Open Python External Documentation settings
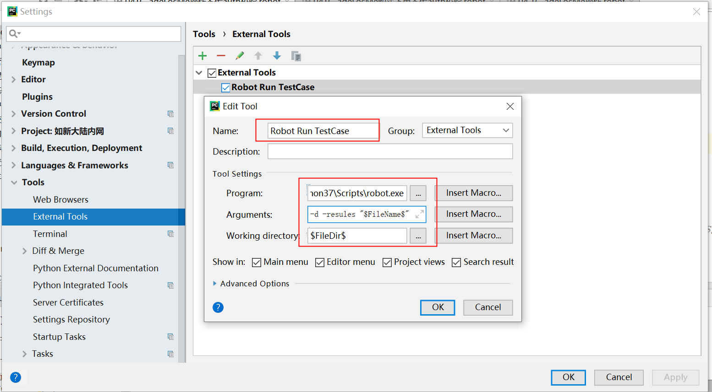Image resolution: width=712 pixels, height=392 pixels. [96, 268]
